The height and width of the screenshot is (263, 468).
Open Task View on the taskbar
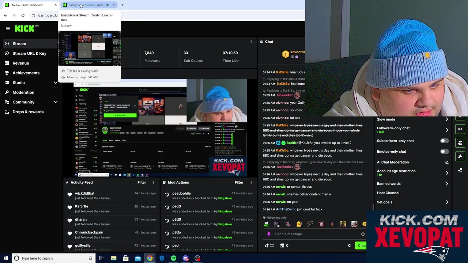pyautogui.click(x=101, y=258)
